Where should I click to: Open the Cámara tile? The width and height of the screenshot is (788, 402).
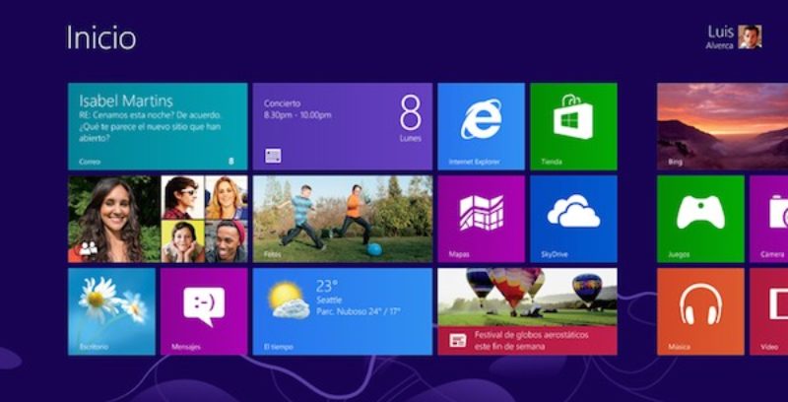point(769,219)
